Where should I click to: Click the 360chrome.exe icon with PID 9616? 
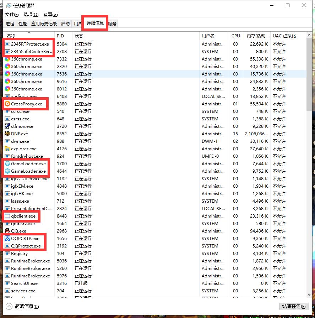pyautogui.click(x=7, y=81)
